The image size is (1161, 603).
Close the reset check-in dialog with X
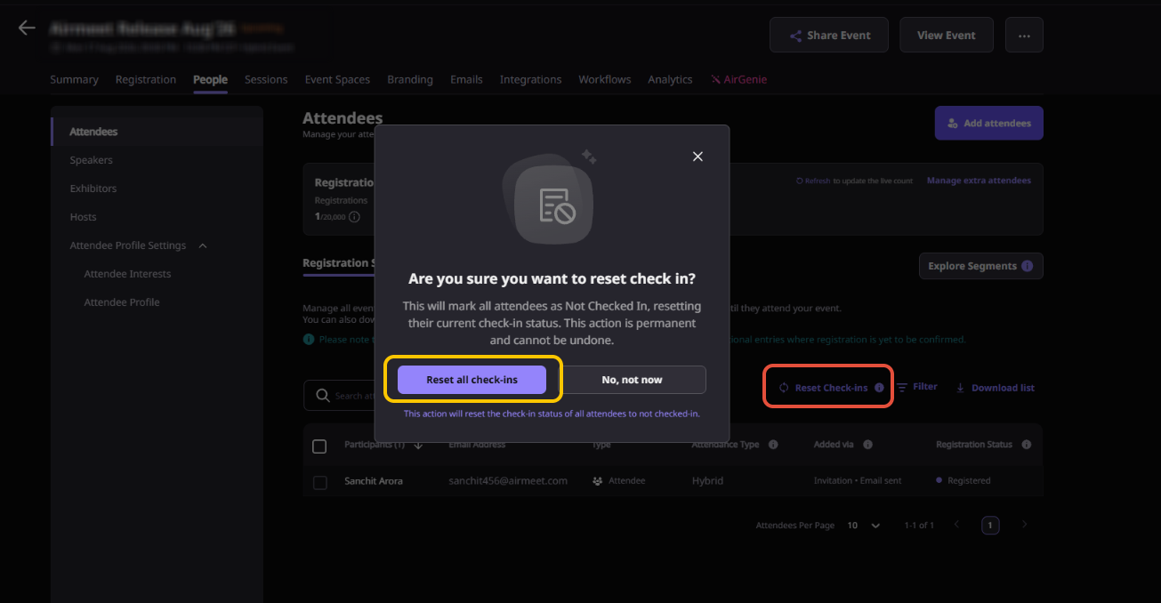coord(697,157)
